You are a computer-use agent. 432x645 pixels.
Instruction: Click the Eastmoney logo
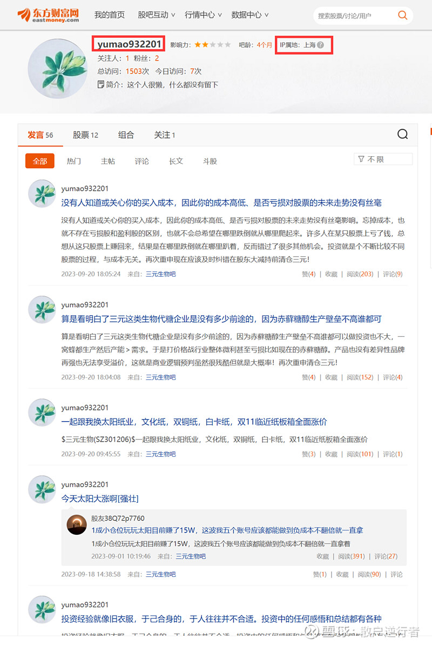(48, 15)
